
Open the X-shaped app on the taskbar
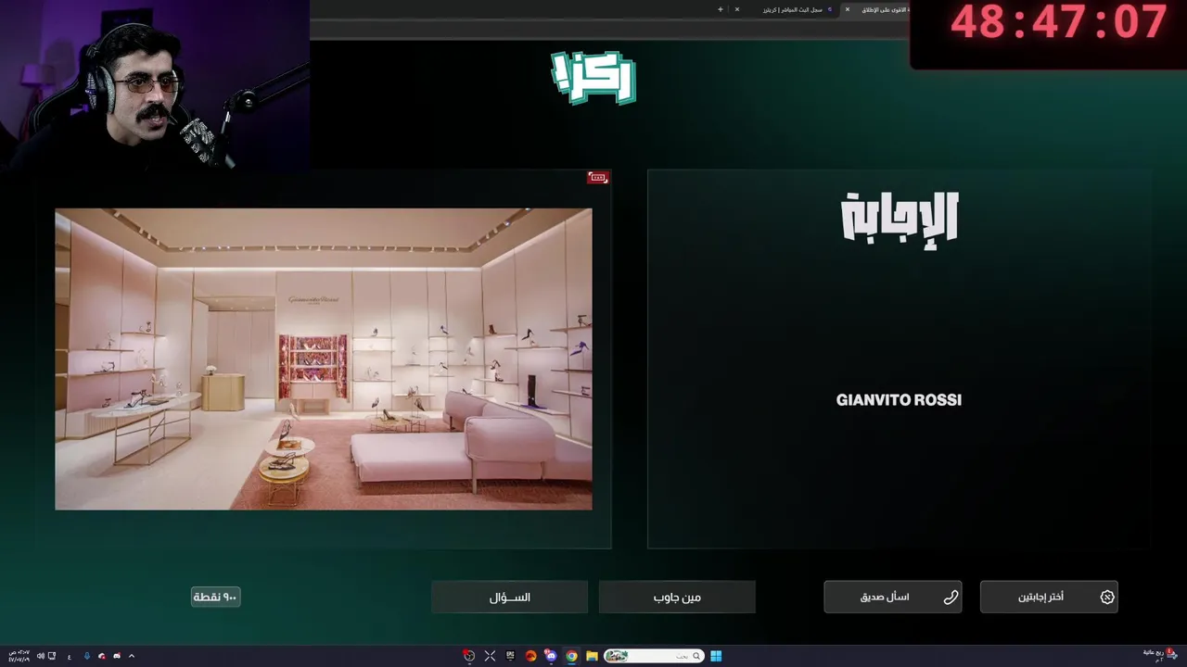(x=490, y=656)
